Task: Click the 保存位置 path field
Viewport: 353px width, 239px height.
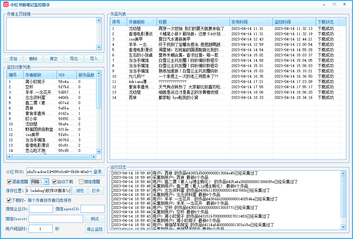Action: click(48, 191)
